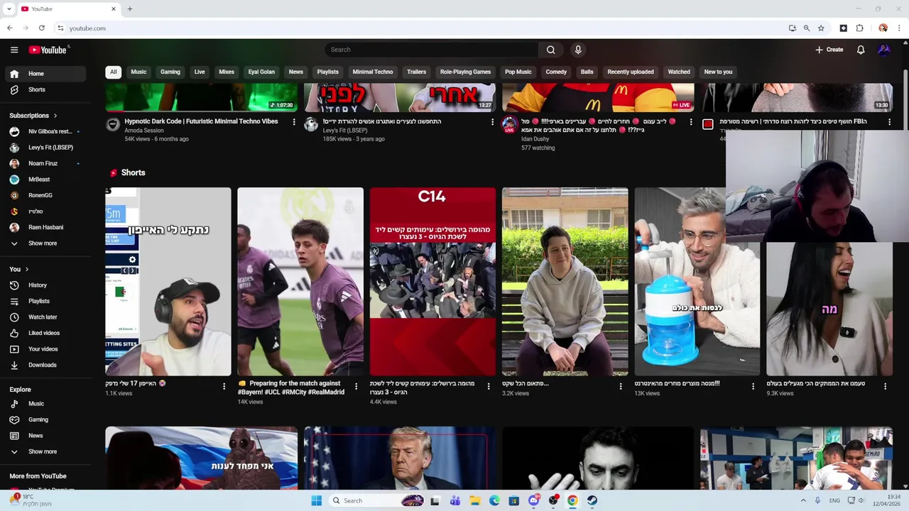Open Shorts in the sidebar
The image size is (909, 511).
pos(45,89)
